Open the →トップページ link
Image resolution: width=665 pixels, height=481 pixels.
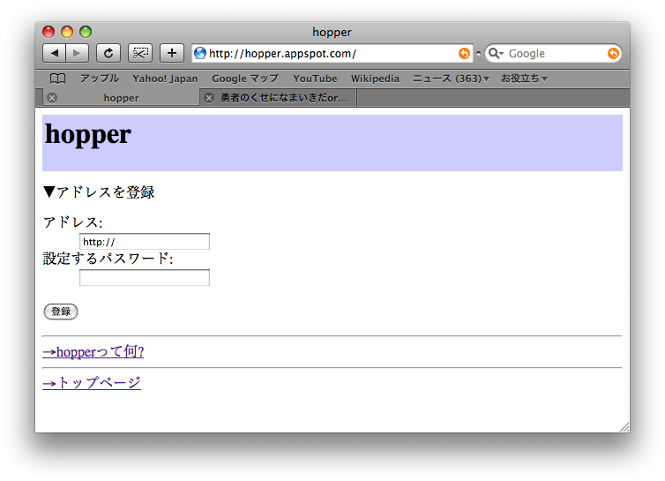[92, 383]
